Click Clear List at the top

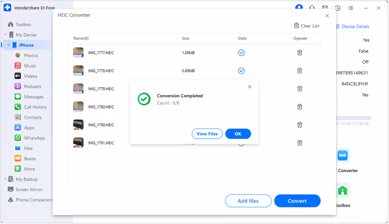click(x=306, y=26)
